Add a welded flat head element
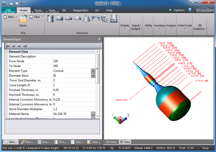This screenshot has height=152, width=216. pyautogui.click(x=96, y=19)
